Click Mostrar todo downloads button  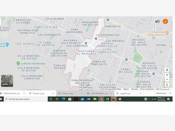click(161, 93)
